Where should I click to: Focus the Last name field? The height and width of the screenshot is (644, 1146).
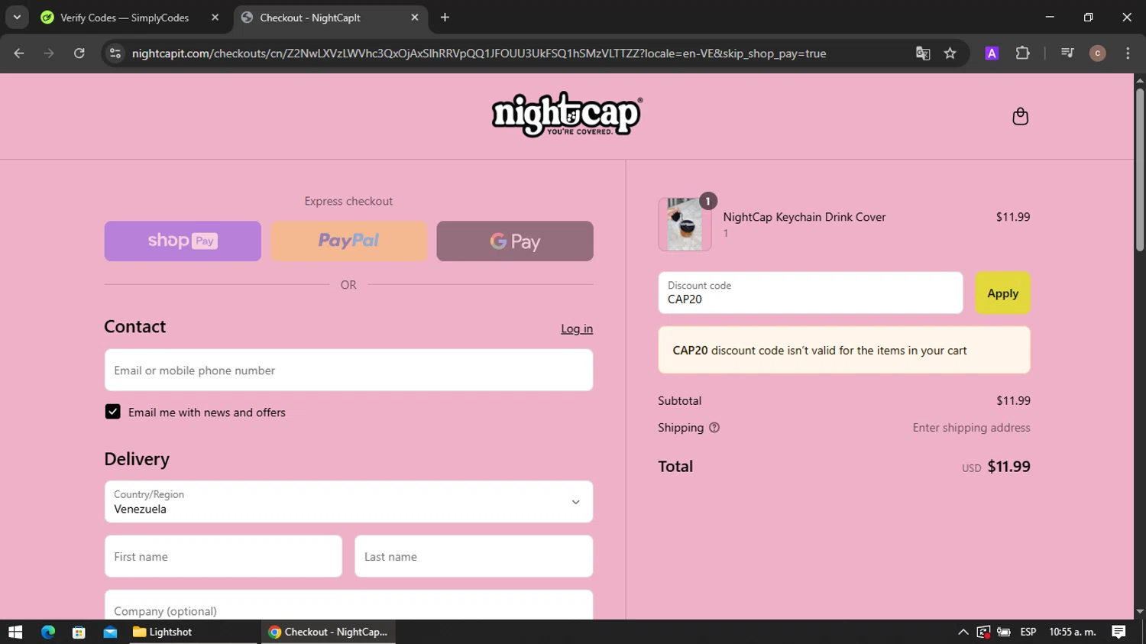pos(474,556)
